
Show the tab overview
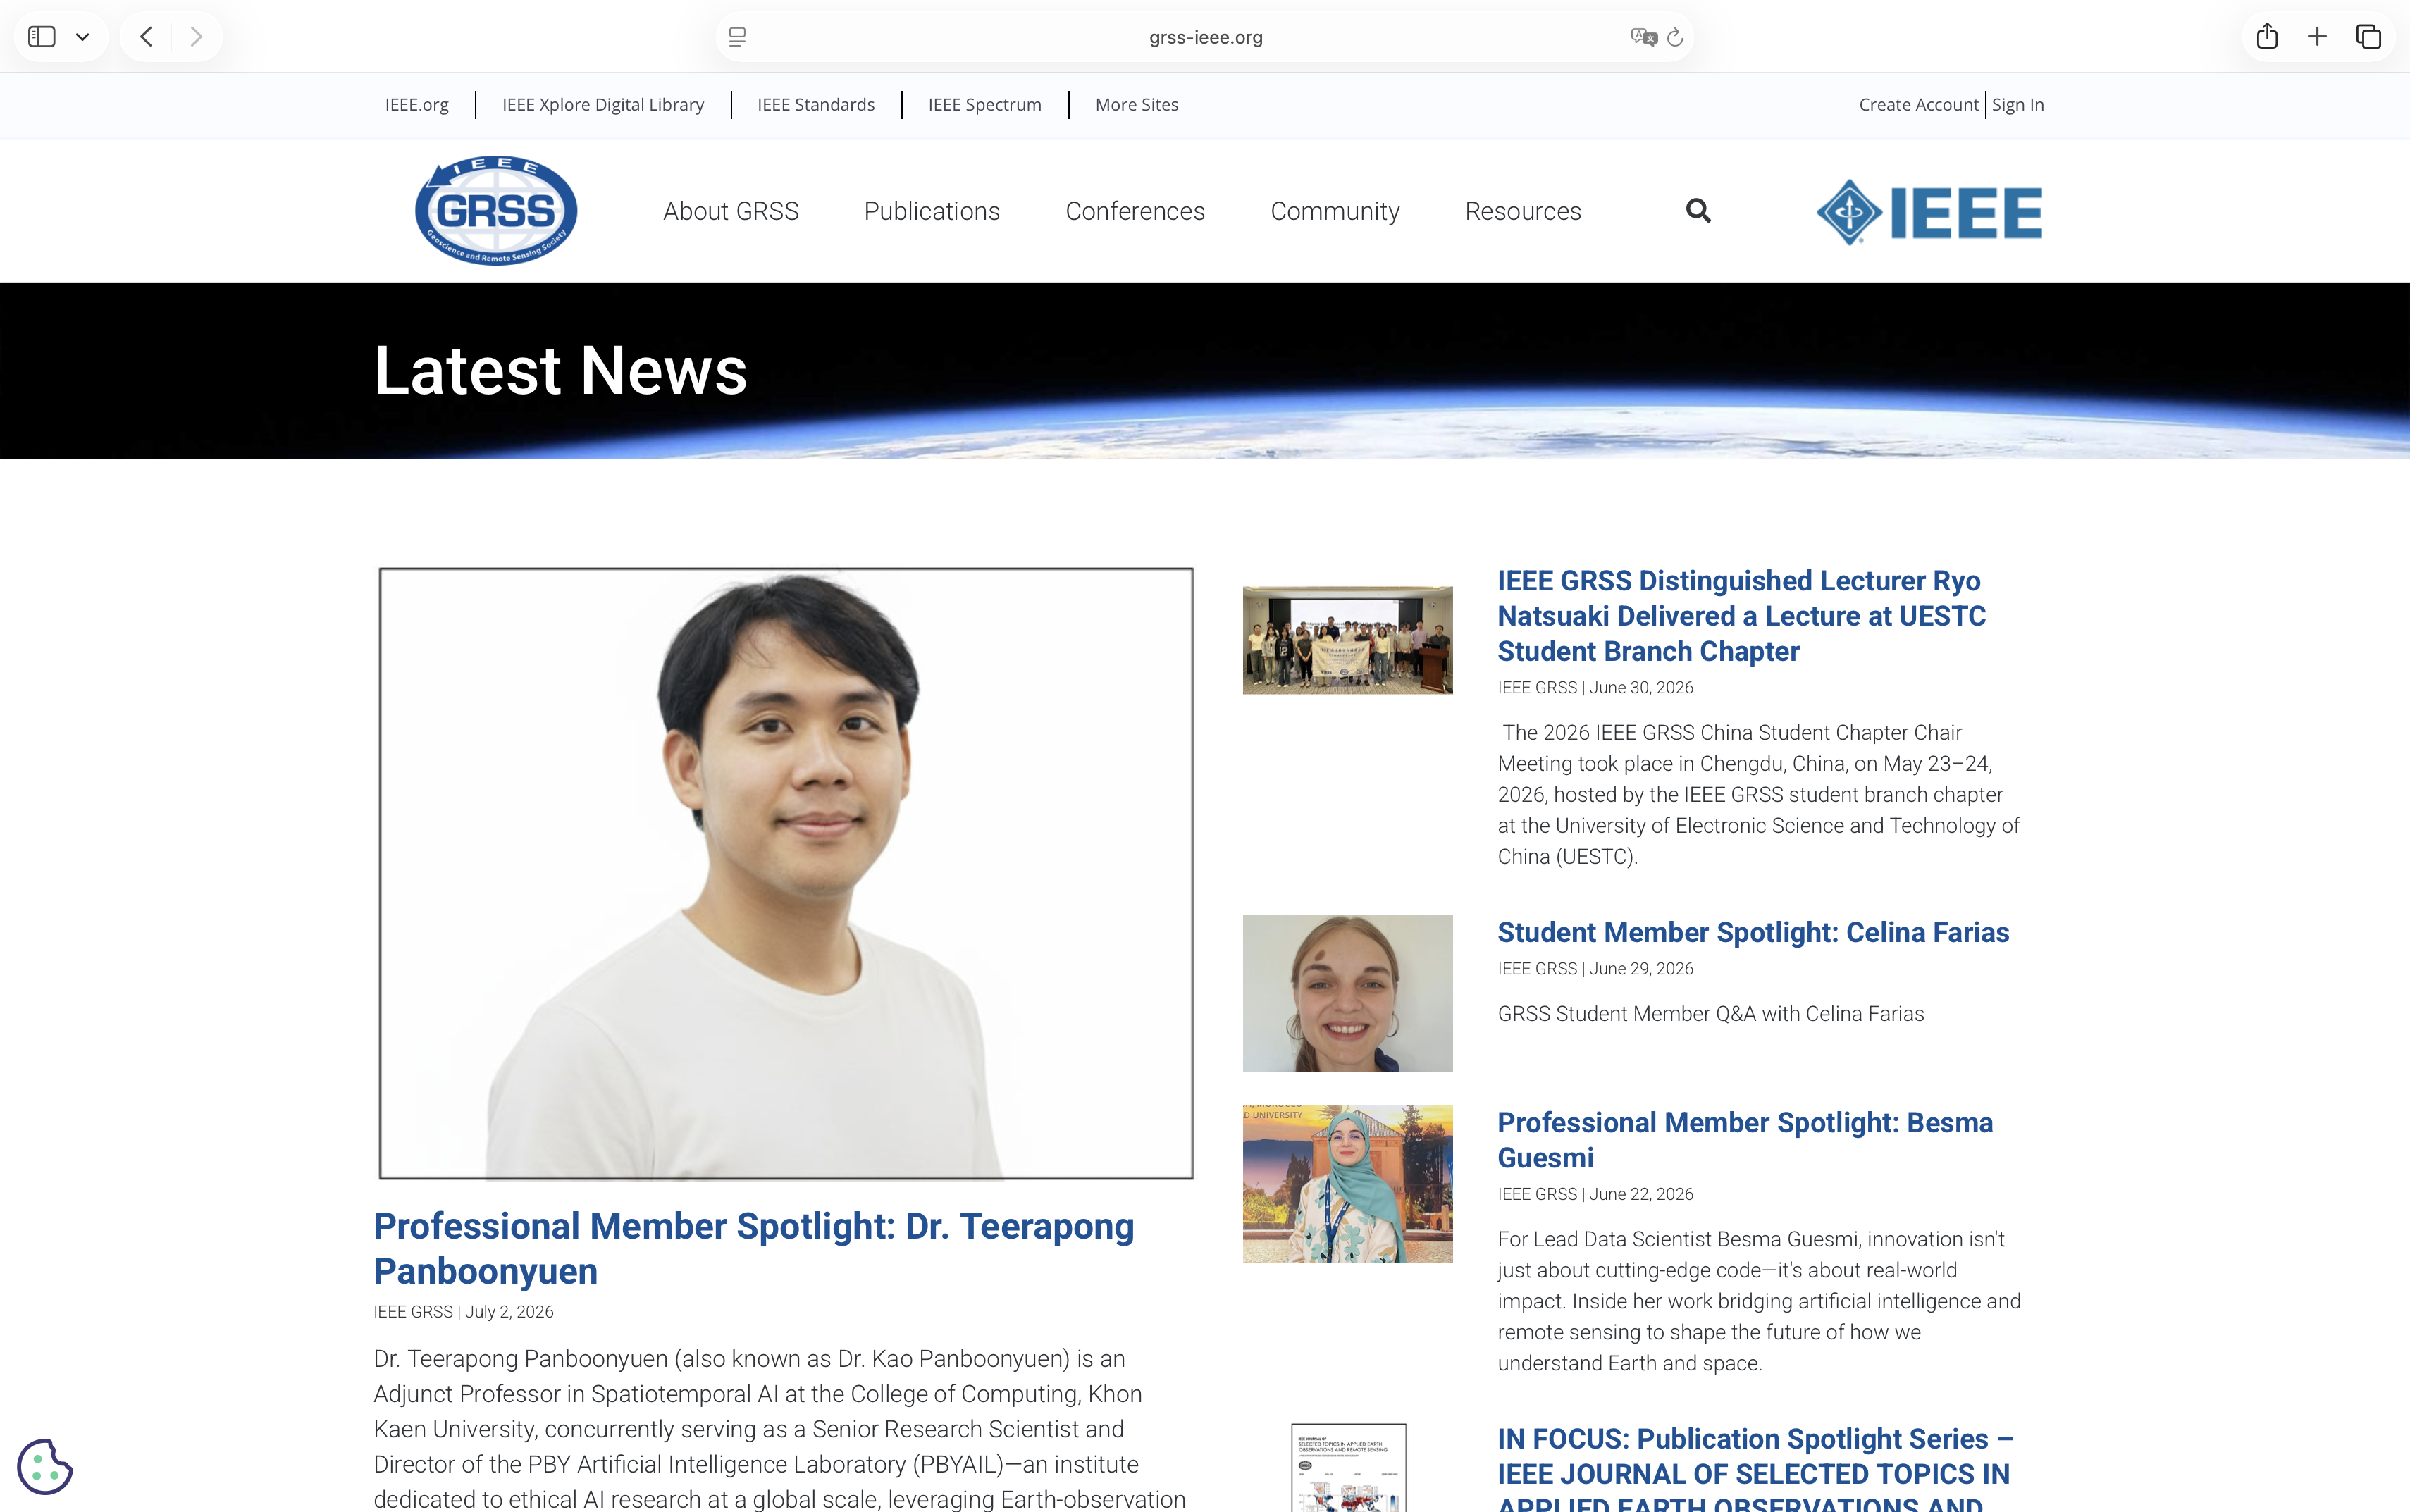(x=2368, y=37)
